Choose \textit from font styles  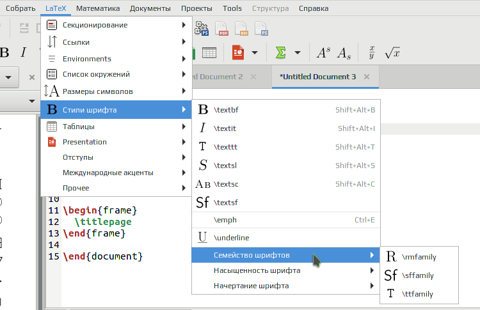click(286, 128)
